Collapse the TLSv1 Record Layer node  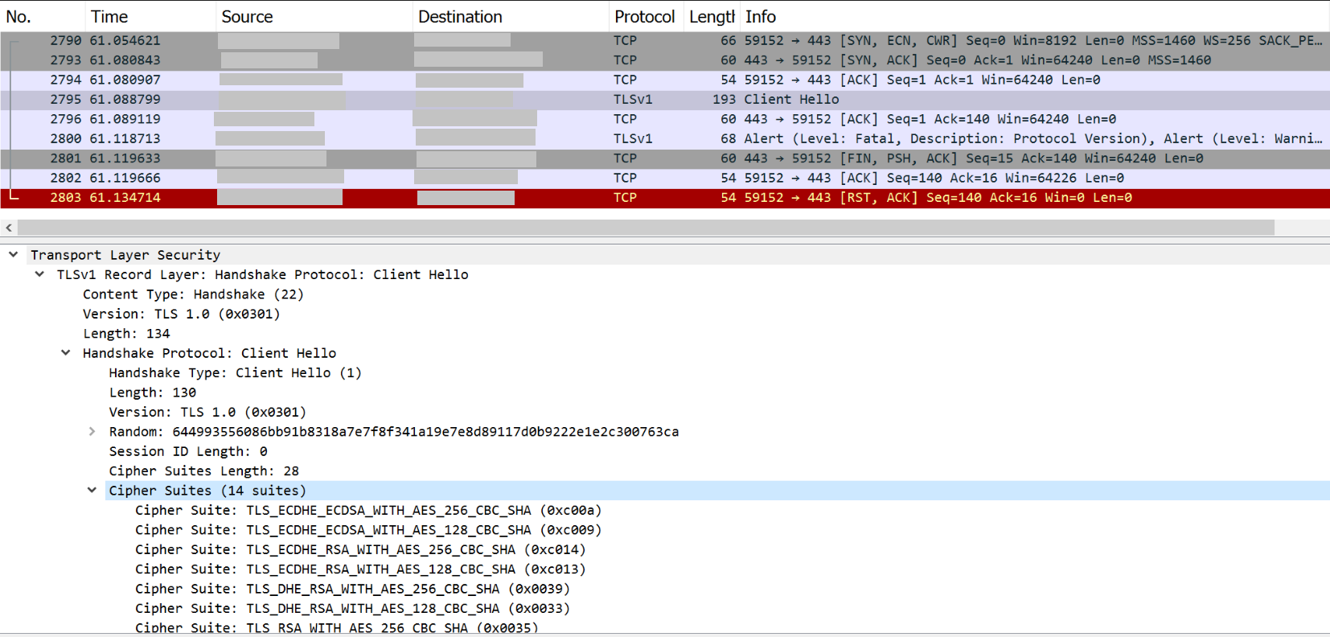coord(39,274)
